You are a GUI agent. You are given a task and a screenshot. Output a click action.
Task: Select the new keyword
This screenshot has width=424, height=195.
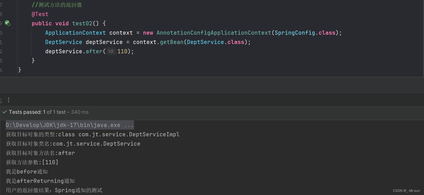[x=148, y=33]
